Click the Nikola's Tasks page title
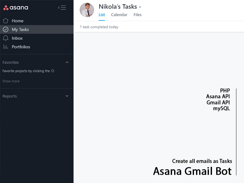 tap(120, 7)
